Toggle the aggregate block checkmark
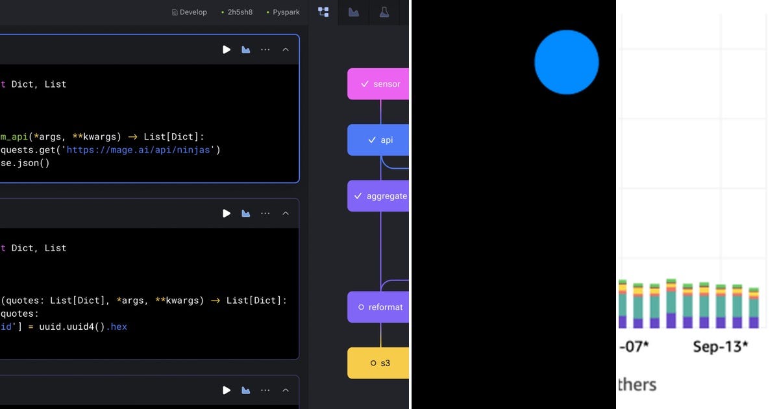 tap(358, 195)
